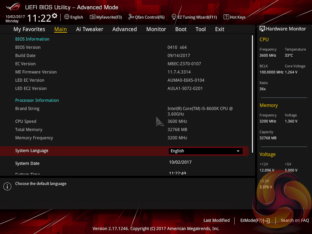Click EC Version value MBEC-Z370-0107
The width and height of the screenshot is (312, 234).
[184, 64]
